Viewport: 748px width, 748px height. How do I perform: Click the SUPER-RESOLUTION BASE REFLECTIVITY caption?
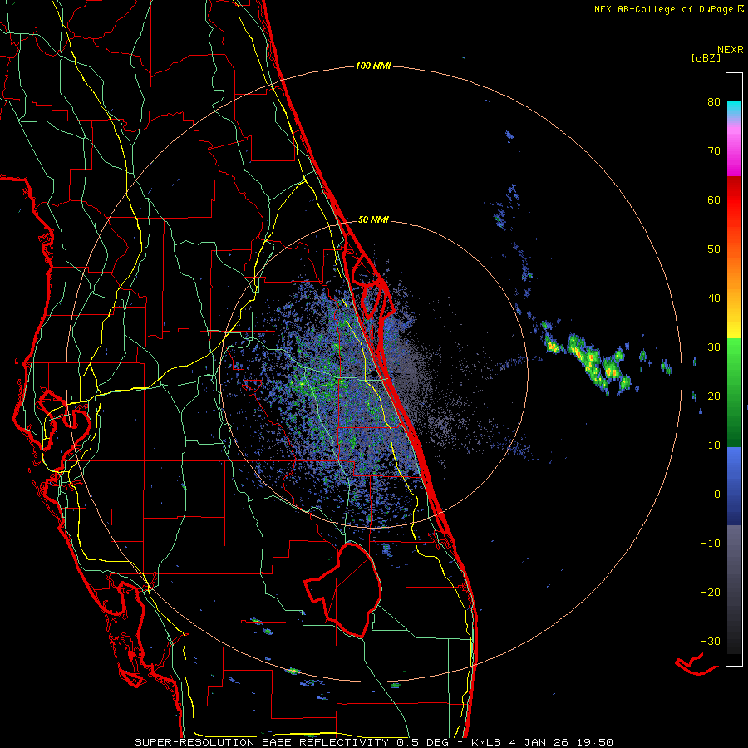click(262, 742)
